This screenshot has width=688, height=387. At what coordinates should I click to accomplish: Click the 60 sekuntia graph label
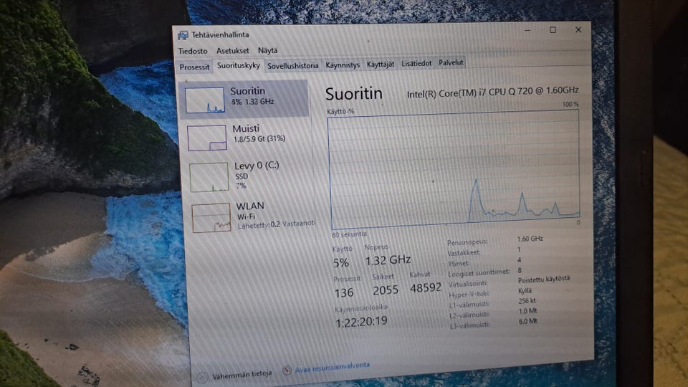point(349,235)
